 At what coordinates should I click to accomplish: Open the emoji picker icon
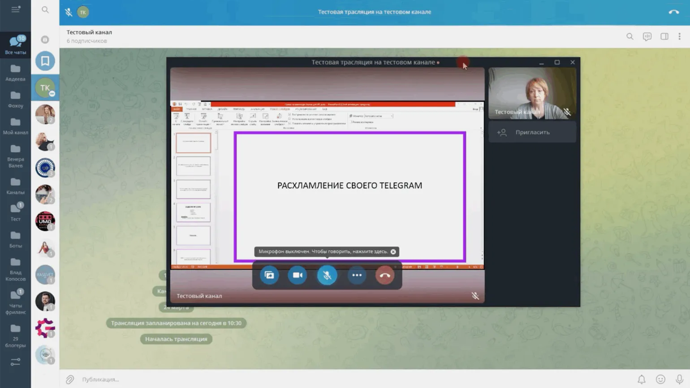(660, 379)
